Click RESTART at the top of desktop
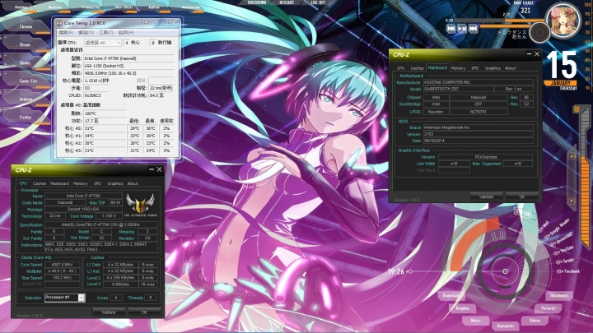The height and width of the screenshot is (333, 593). pyautogui.click(x=287, y=2)
